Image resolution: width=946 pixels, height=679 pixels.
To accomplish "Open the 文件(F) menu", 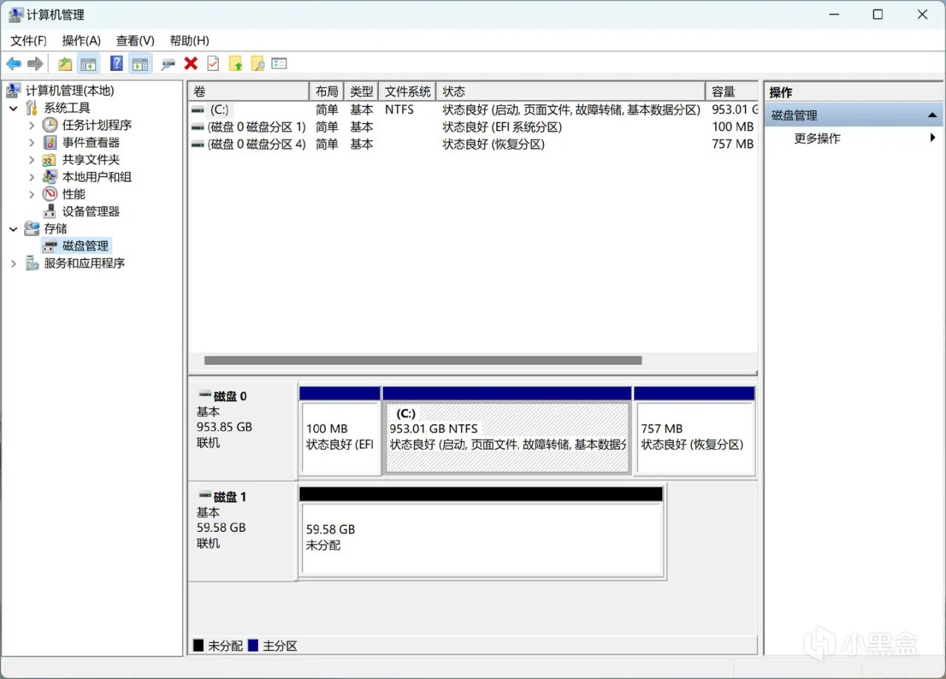I will (28, 41).
